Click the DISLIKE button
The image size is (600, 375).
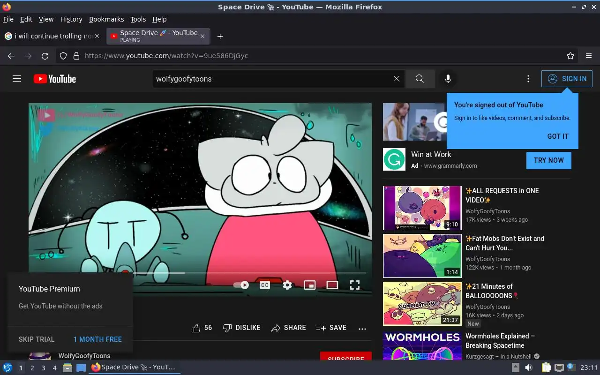[x=241, y=328]
